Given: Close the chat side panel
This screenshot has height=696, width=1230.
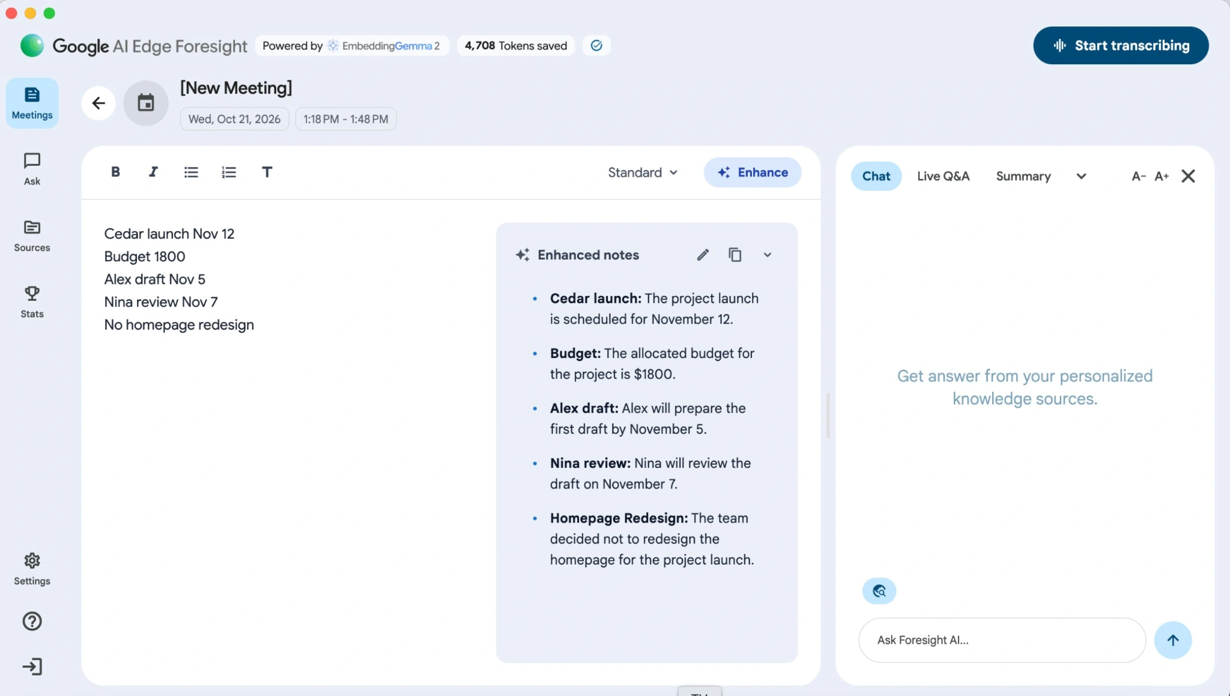Looking at the screenshot, I should (x=1188, y=176).
